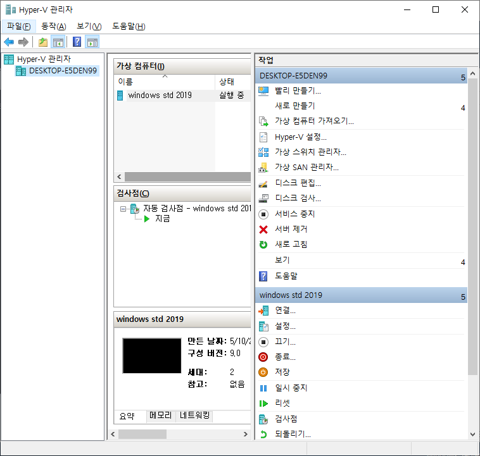Click the 가상 스위치 관리자 icon

pos(263,152)
